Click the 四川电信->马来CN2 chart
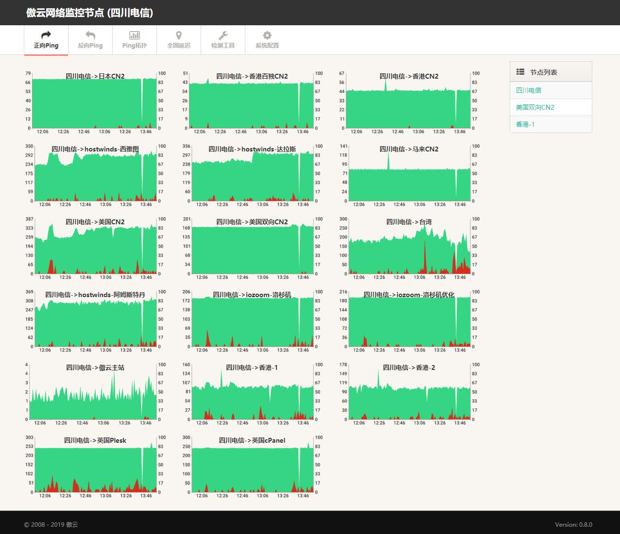Viewport: 620px width, 534px height. [x=409, y=176]
